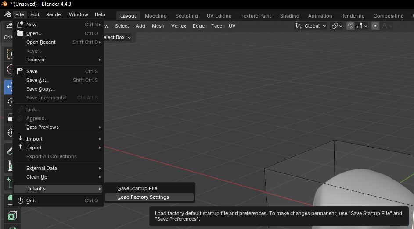This screenshot has height=229, width=414.
Task: Click Save Incremental menu entry
Action: click(x=58, y=98)
